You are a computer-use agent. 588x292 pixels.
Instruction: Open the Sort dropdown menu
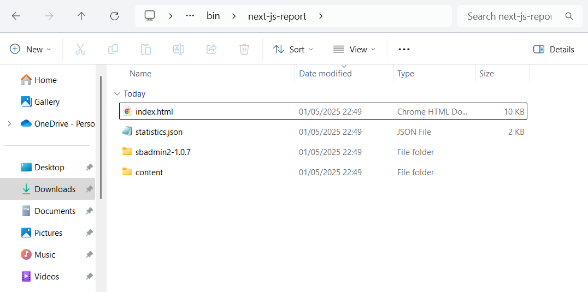tap(293, 50)
